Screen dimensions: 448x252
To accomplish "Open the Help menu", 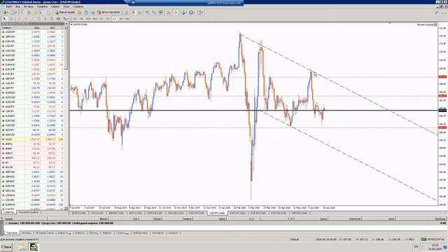I will tap(78, 6).
